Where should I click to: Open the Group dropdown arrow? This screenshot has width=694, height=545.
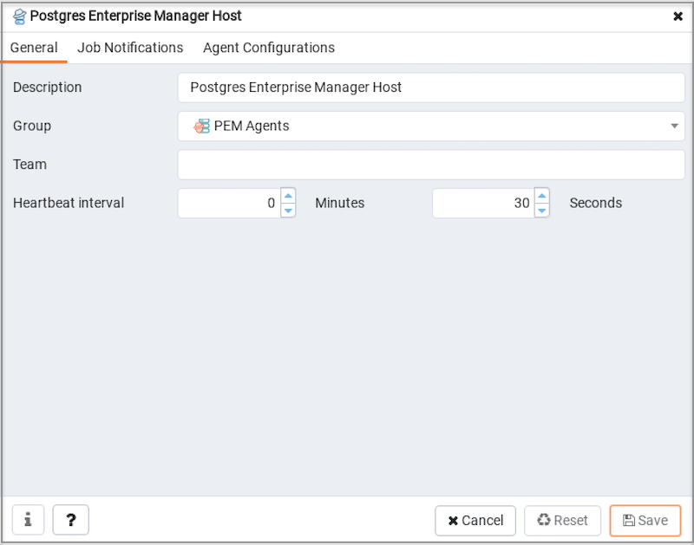(674, 126)
